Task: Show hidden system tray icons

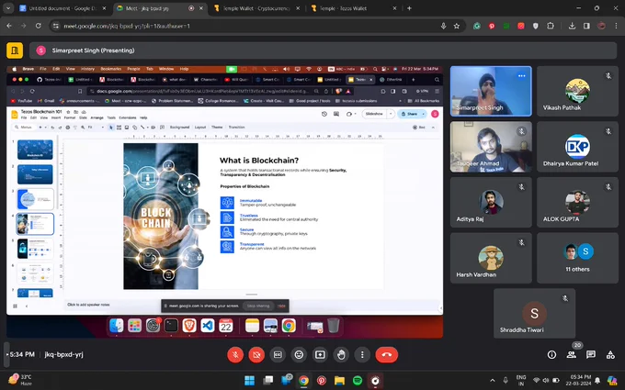Action: coord(493,381)
